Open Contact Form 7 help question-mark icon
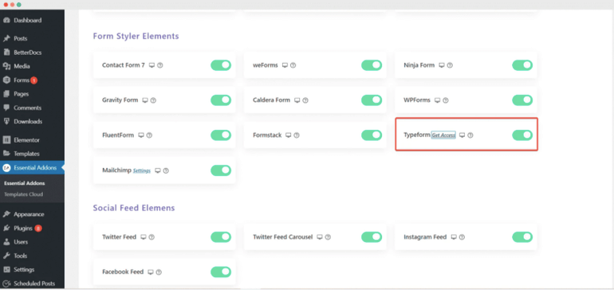 (160, 65)
